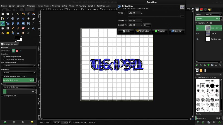Pick the Bucket Fill tool

pyautogui.click(x=3, y=28)
